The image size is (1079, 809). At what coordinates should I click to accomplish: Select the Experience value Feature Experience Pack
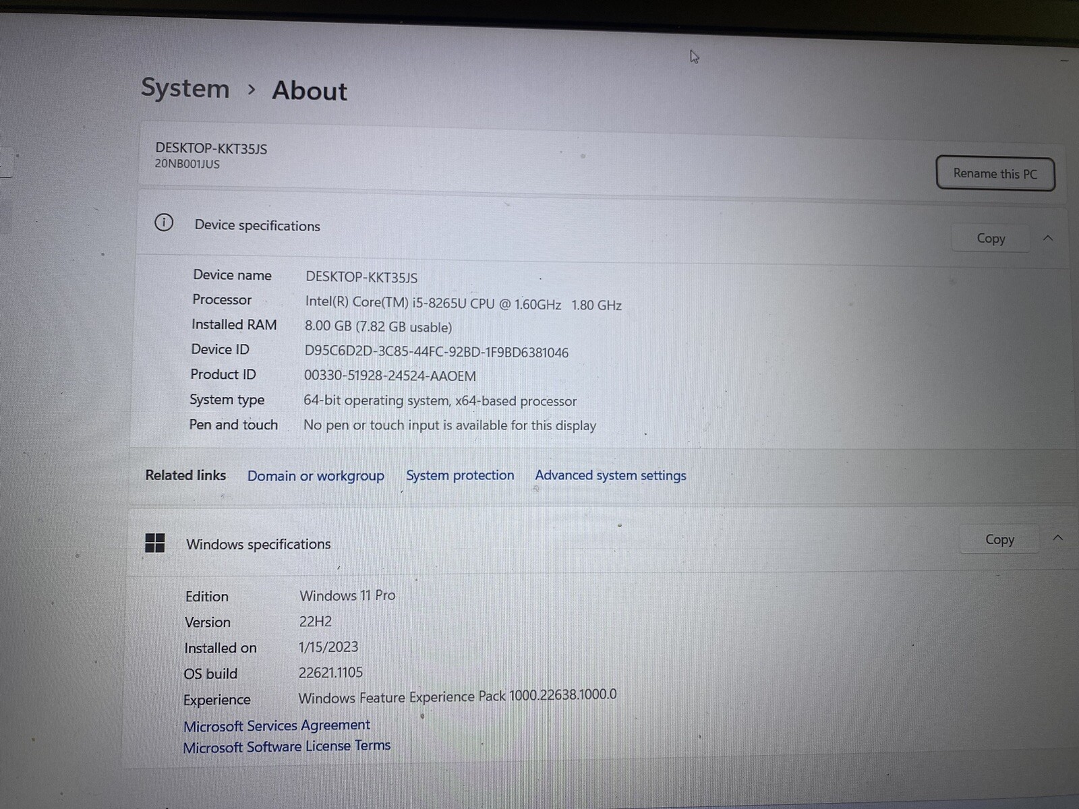457,696
